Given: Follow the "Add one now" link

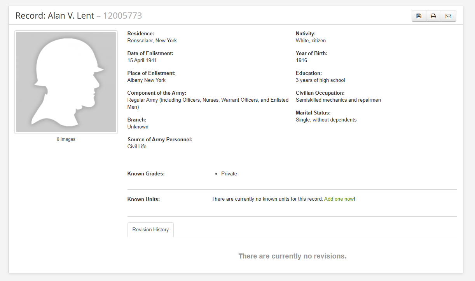Looking at the screenshot, I should pyautogui.click(x=339, y=199).
